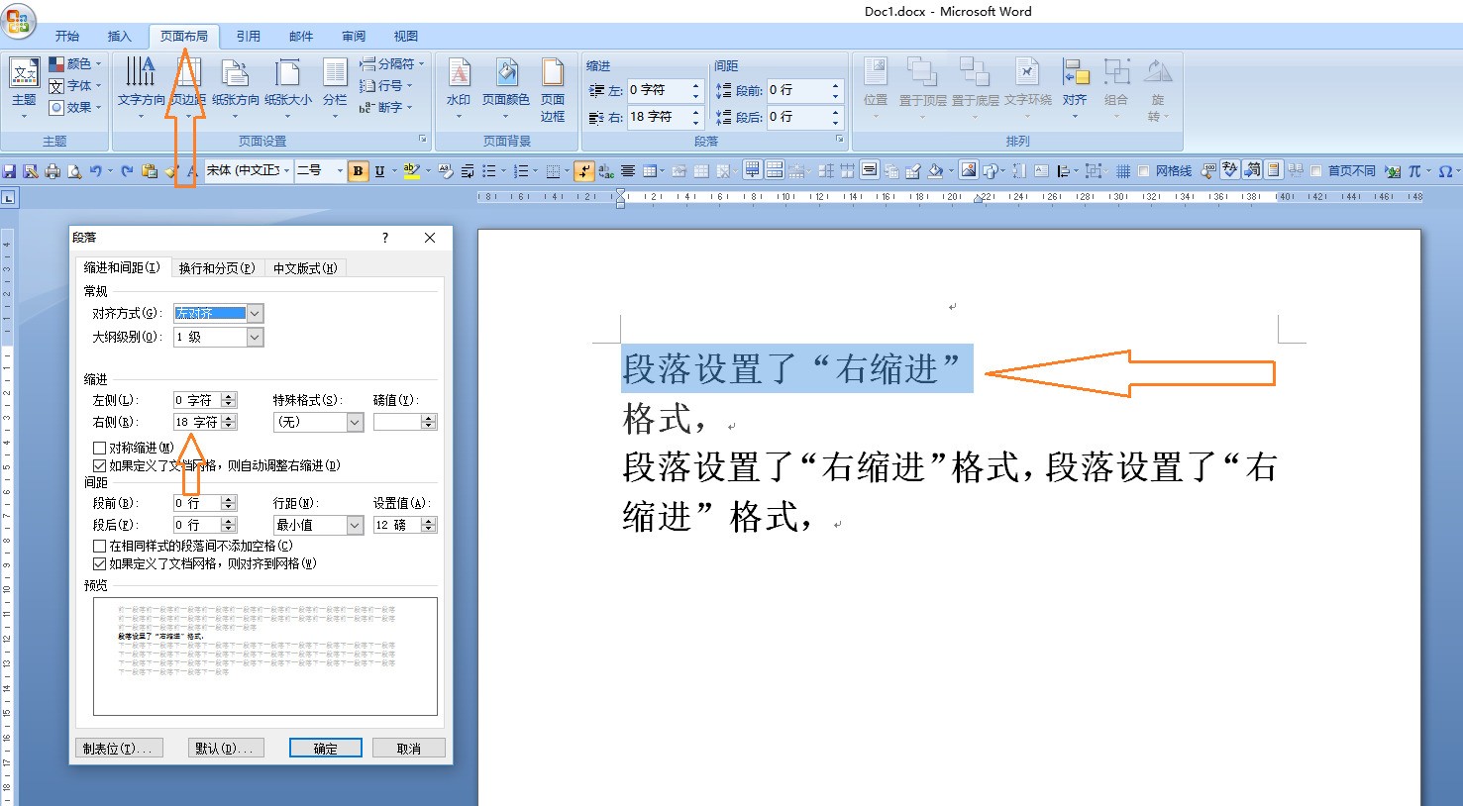The width and height of the screenshot is (1463, 806).
Task: Check 在相同样式的段落间不添加空格
Action: click(x=99, y=546)
